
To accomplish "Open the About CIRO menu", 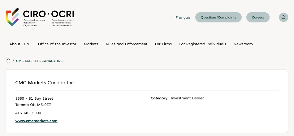I will (20, 44).
